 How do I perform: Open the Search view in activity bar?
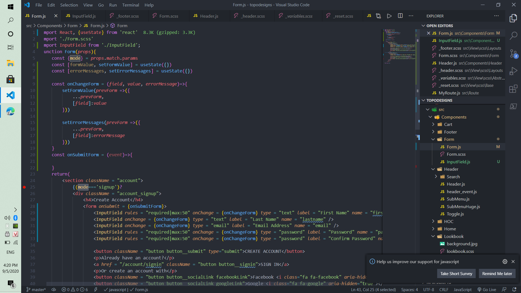point(513,36)
